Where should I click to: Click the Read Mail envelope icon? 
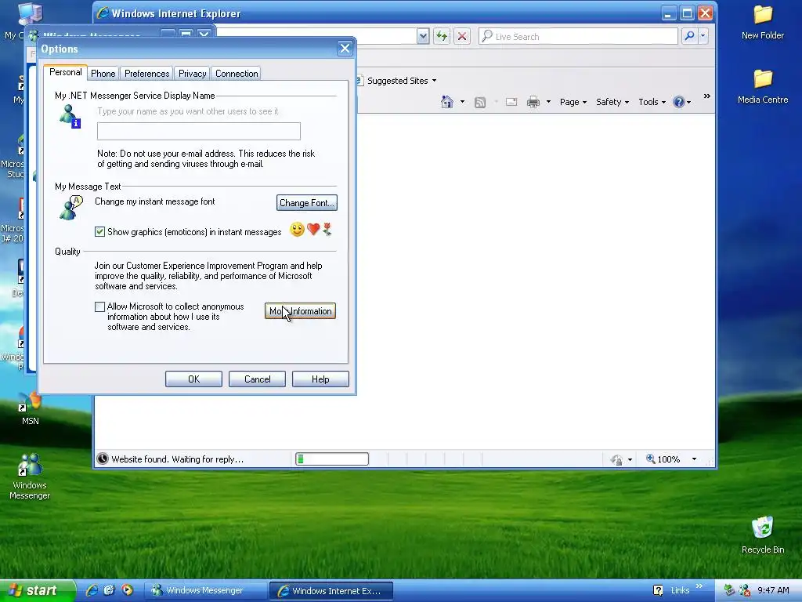coord(511,102)
